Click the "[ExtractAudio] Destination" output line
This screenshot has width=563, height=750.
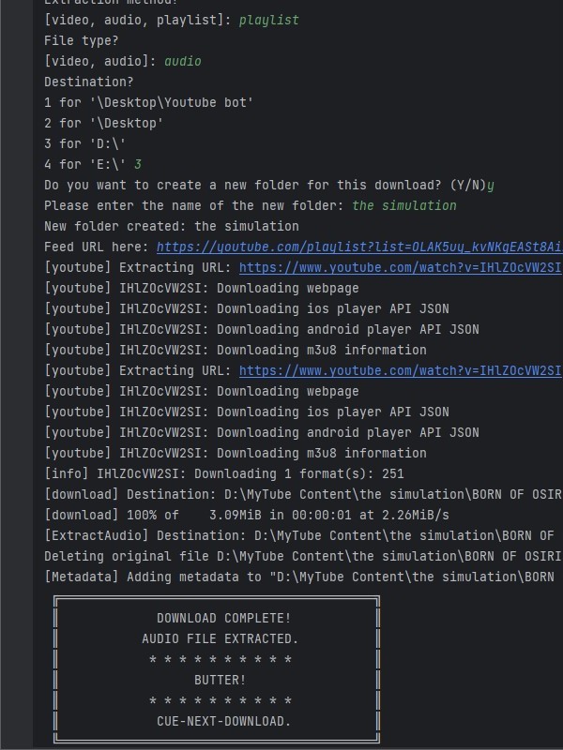300,535
